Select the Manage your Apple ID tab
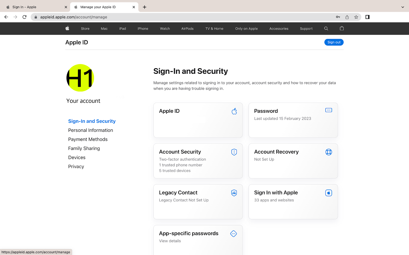409x255 pixels. [104, 7]
